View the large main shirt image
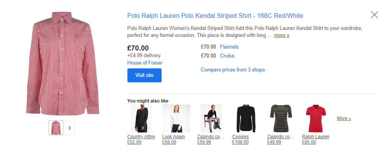The height and width of the screenshot is (148, 390). (x=63, y=63)
